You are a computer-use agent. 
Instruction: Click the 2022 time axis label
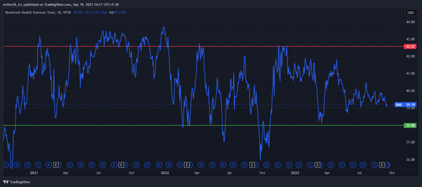tap(164, 173)
